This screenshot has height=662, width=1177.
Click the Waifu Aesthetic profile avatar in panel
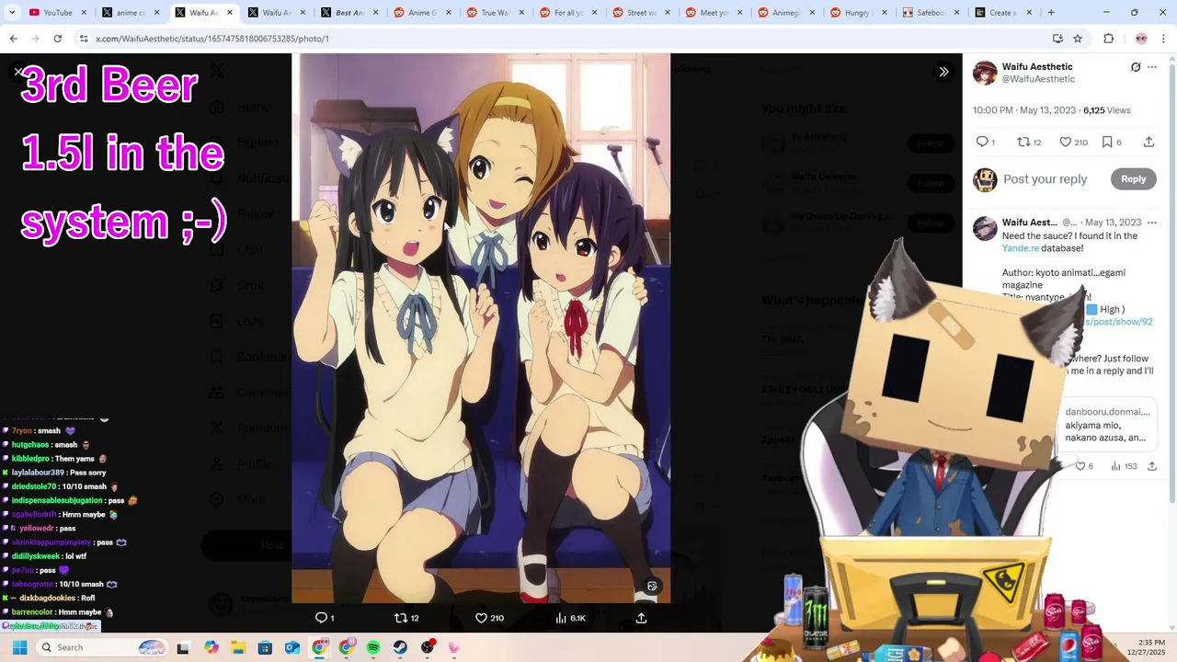[x=985, y=73]
